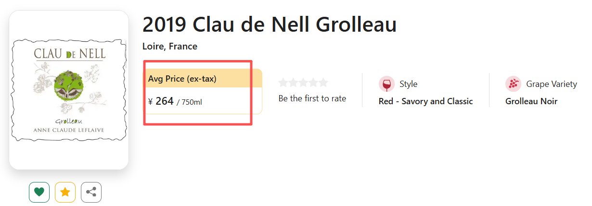This screenshot has height=206, width=592.
Task: Rate the wine five stars
Action: pos(323,83)
